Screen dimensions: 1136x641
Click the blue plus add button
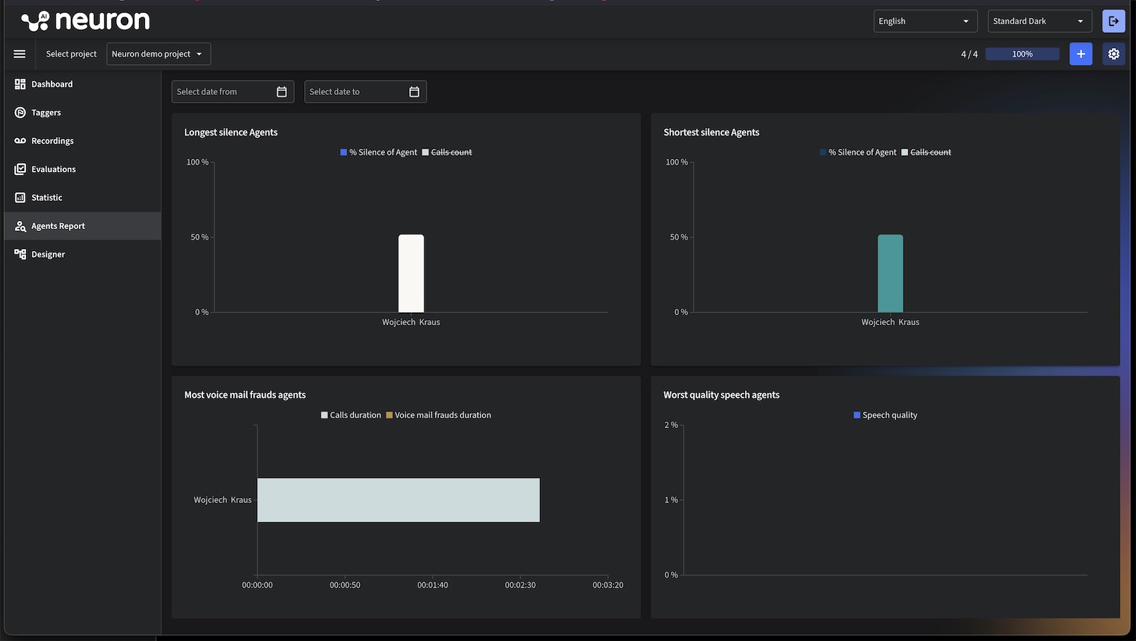(x=1081, y=54)
